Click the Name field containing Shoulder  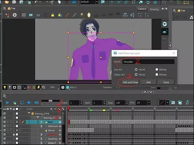pos(148,62)
